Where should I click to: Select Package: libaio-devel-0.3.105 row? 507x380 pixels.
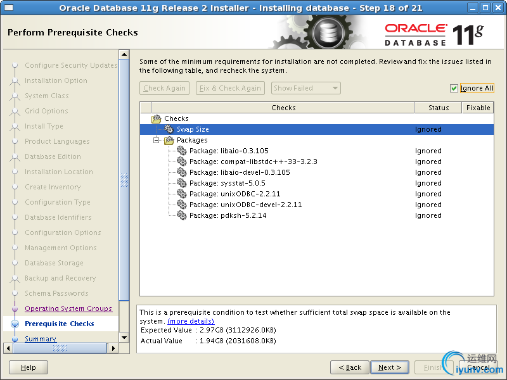[317, 172]
